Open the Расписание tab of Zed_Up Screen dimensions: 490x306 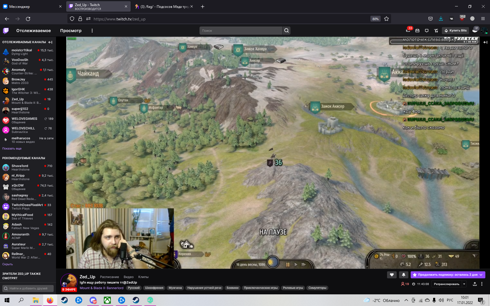(x=109, y=277)
